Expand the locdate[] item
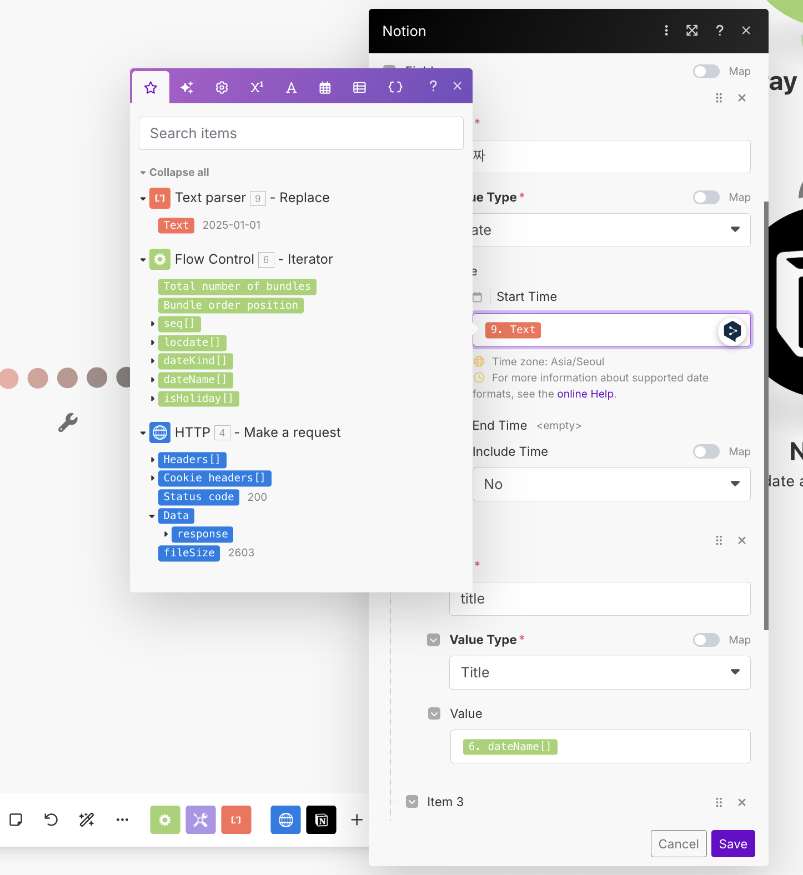This screenshot has height=875, width=803. pos(153,343)
